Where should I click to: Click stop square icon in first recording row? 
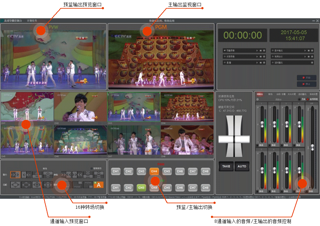pos(260,51)
